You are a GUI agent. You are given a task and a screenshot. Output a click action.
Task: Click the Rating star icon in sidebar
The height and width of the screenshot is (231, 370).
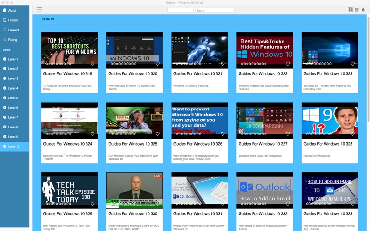click(5, 40)
